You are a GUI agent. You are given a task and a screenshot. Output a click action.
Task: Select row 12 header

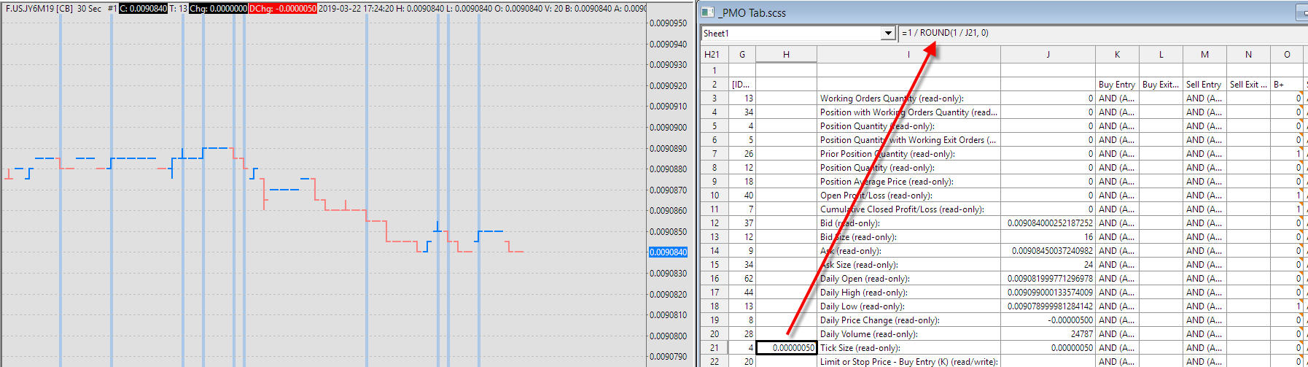(x=715, y=223)
